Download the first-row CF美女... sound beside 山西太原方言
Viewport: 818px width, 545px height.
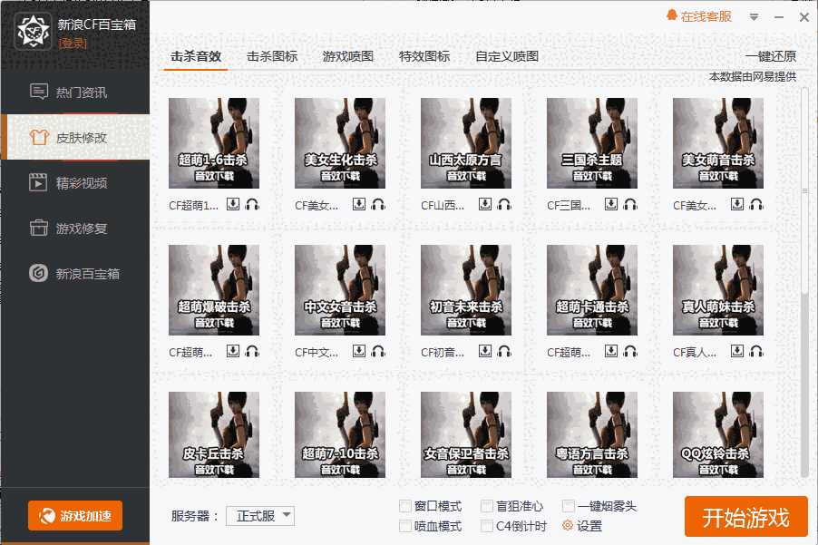point(359,204)
